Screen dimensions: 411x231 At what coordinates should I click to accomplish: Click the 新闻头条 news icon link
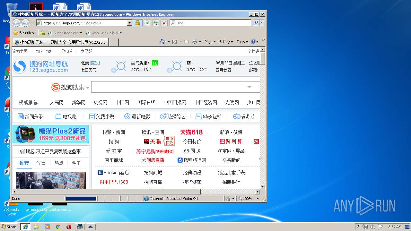pos(30,116)
